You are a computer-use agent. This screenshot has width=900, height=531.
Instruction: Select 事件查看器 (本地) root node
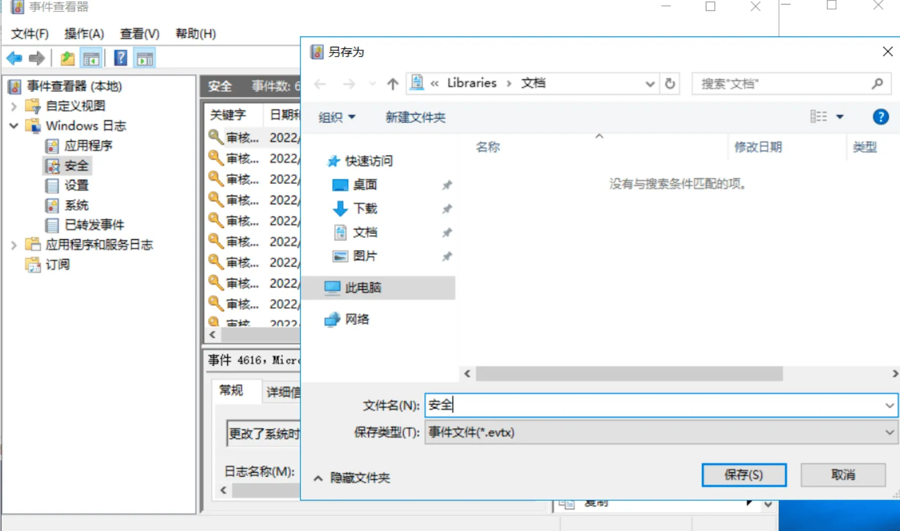click(74, 86)
